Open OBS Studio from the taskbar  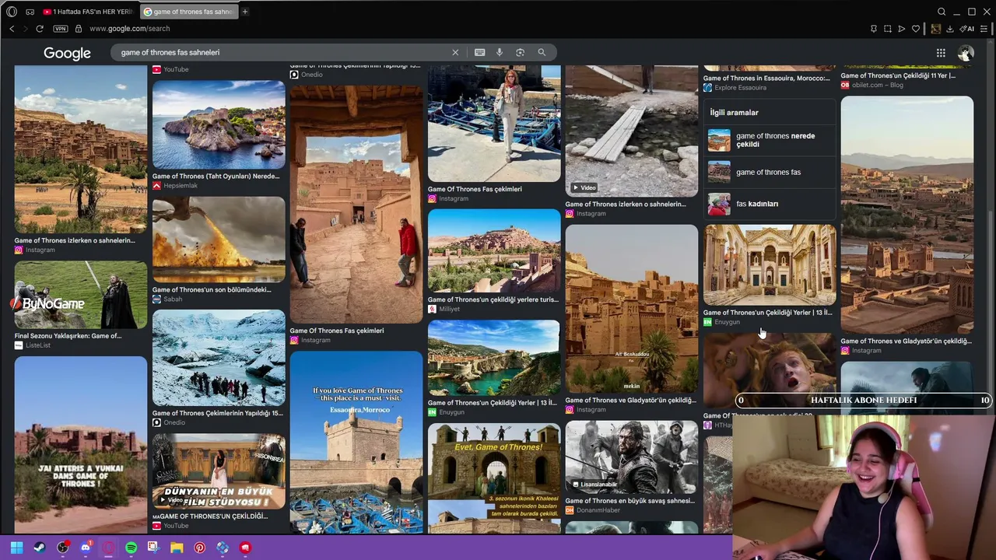point(63,548)
